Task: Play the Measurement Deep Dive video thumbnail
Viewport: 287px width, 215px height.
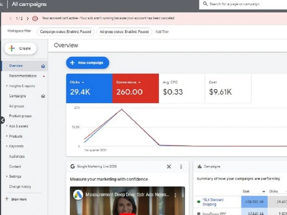Action: click(x=127, y=201)
